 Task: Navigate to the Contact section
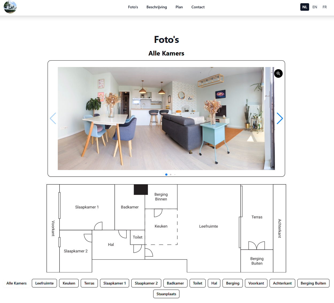tap(198, 7)
